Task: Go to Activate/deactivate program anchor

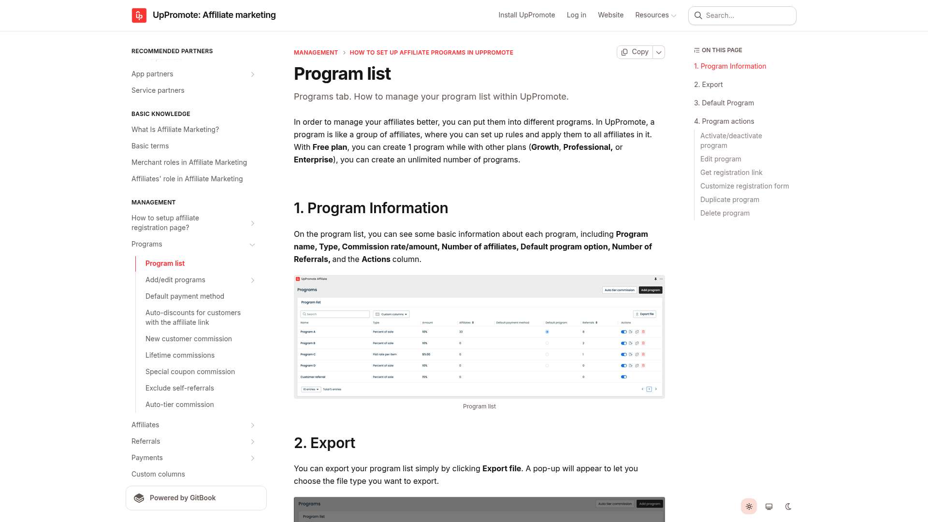Action: click(731, 141)
